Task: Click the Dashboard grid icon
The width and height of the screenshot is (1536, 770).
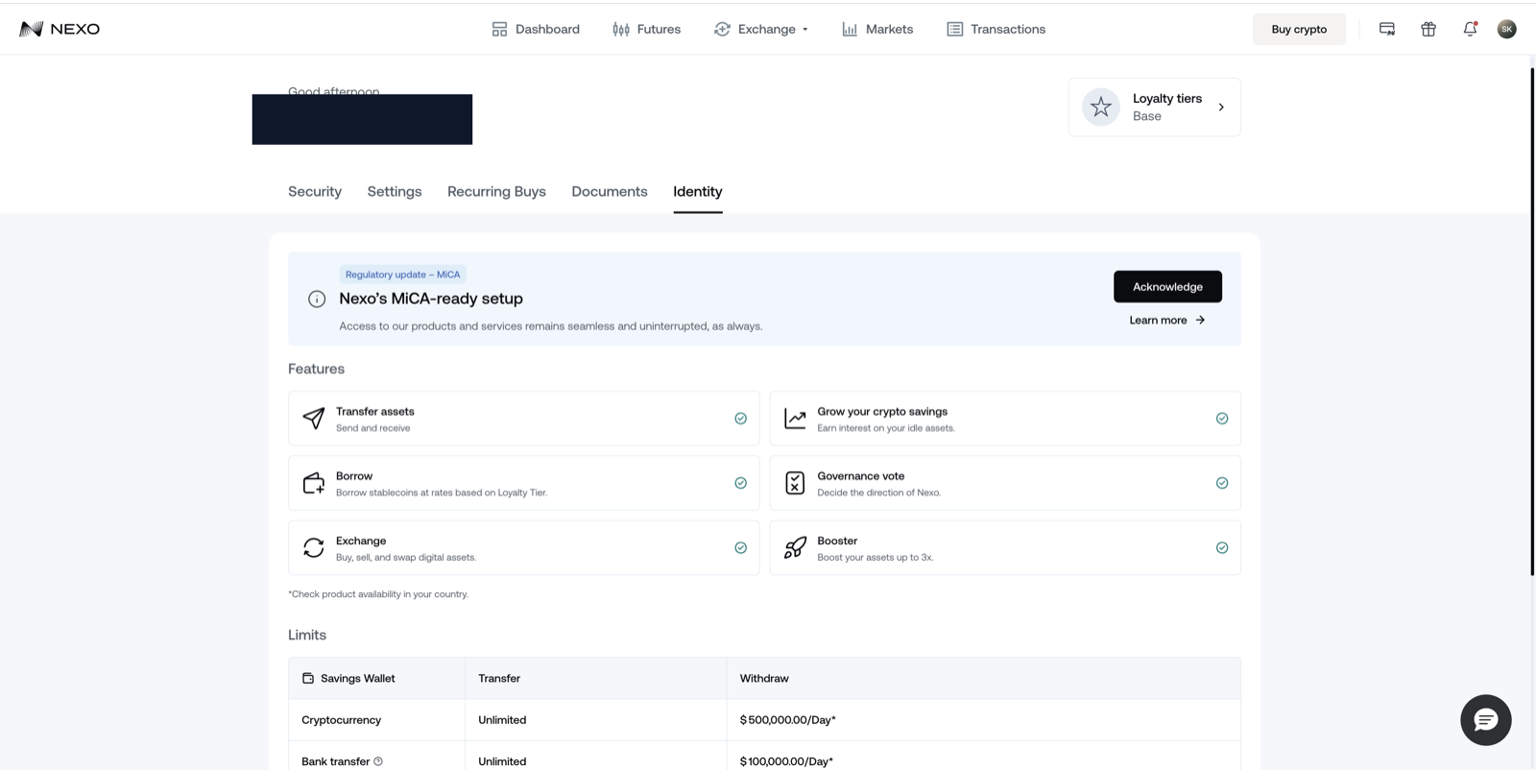Action: click(x=499, y=29)
